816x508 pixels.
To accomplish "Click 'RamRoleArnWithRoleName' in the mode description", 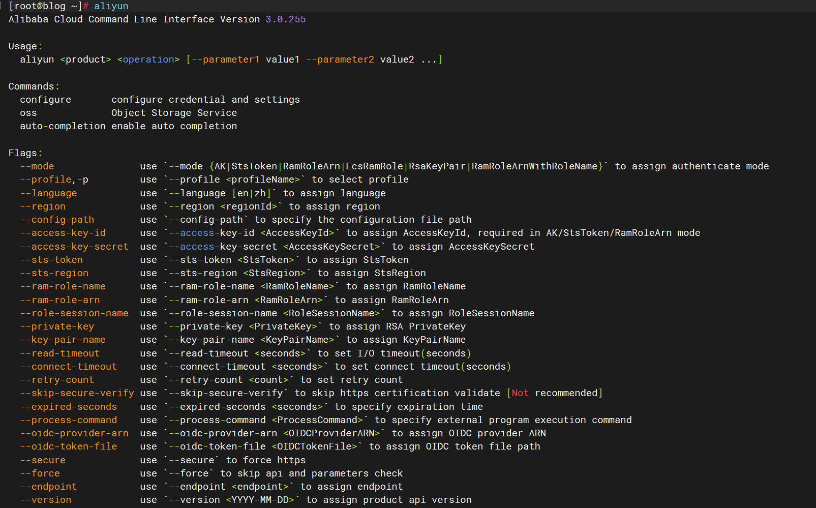I will (x=534, y=166).
